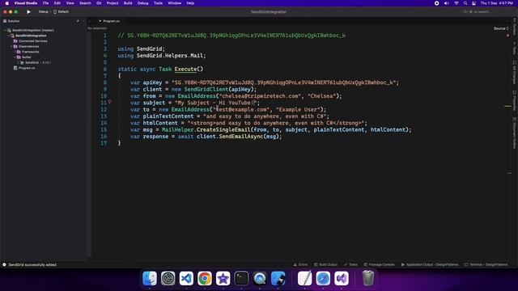Open the Help menu
The height and width of the screenshot is (291, 518).
click(x=190, y=3)
